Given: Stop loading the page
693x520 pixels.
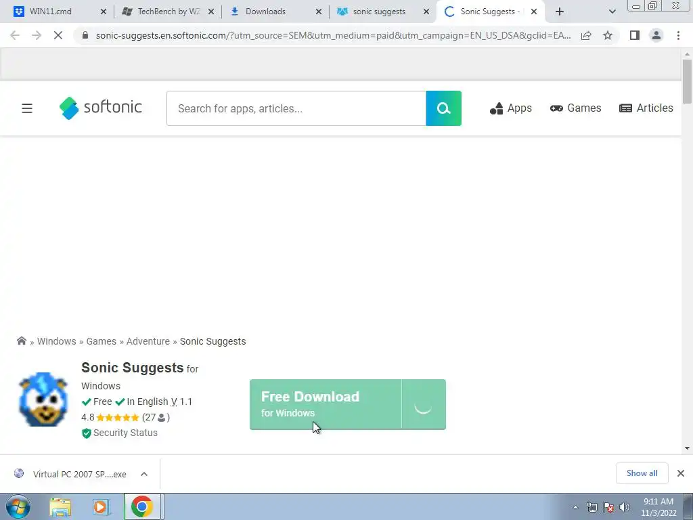Looking at the screenshot, I should (58, 35).
